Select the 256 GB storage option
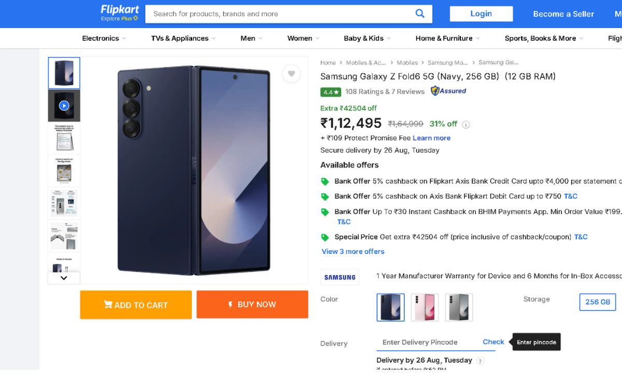This screenshot has height=373, width=622. point(597,302)
